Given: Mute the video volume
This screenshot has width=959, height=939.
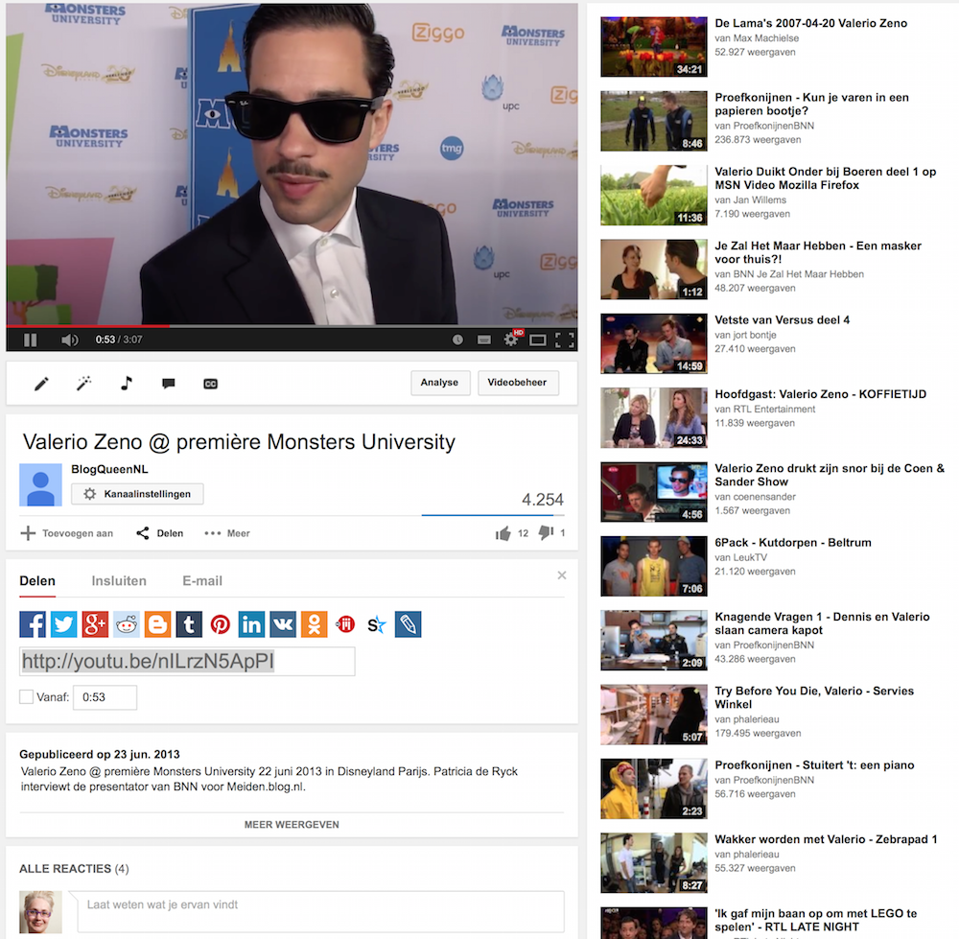Looking at the screenshot, I should (x=69, y=340).
